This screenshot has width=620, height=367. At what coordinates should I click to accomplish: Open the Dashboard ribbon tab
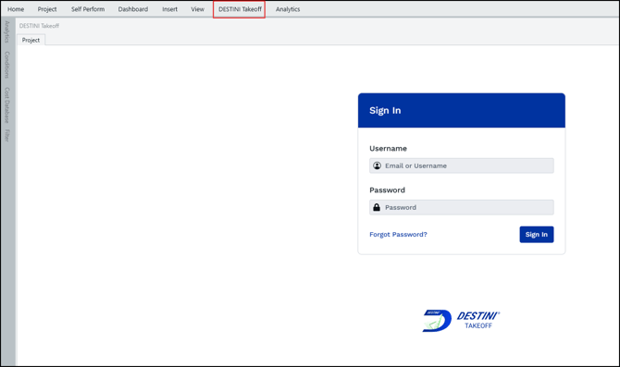[x=133, y=9]
